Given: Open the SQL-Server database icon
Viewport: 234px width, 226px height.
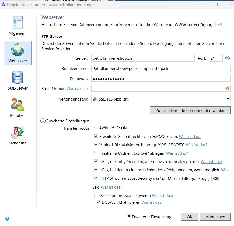Looking at the screenshot, I should [18, 77].
